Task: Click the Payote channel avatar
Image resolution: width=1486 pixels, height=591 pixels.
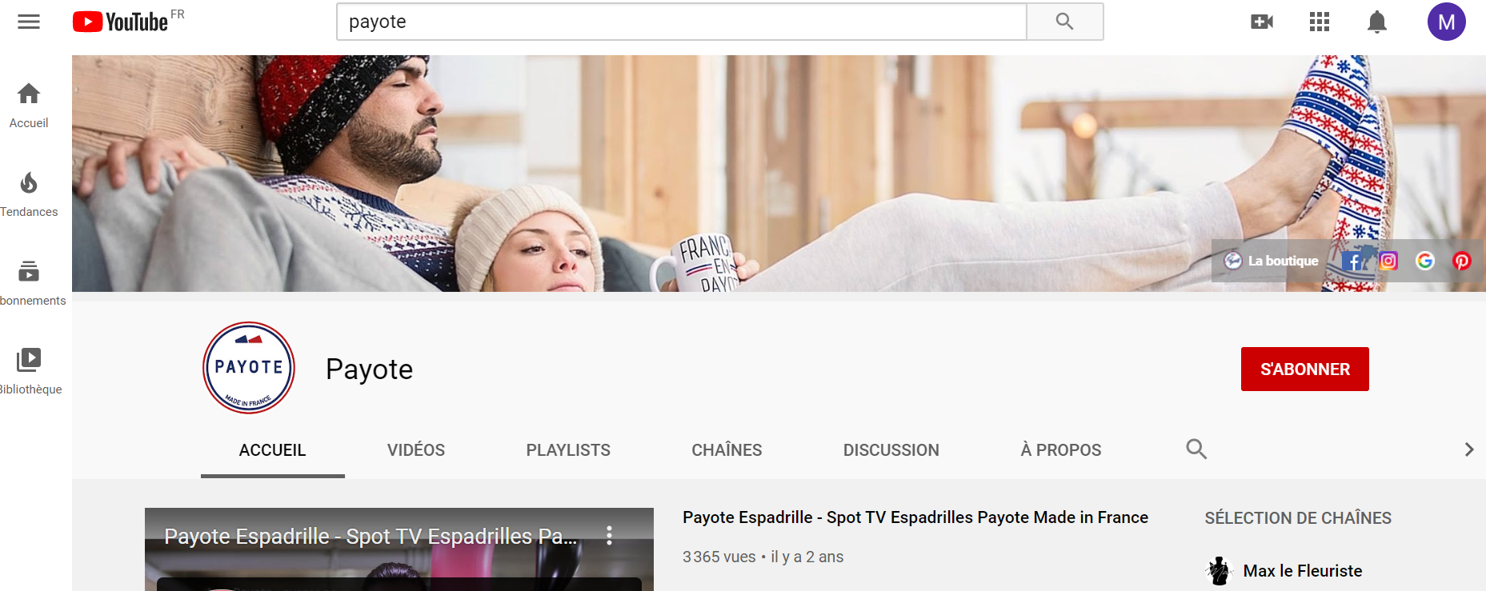Action: pos(249,368)
